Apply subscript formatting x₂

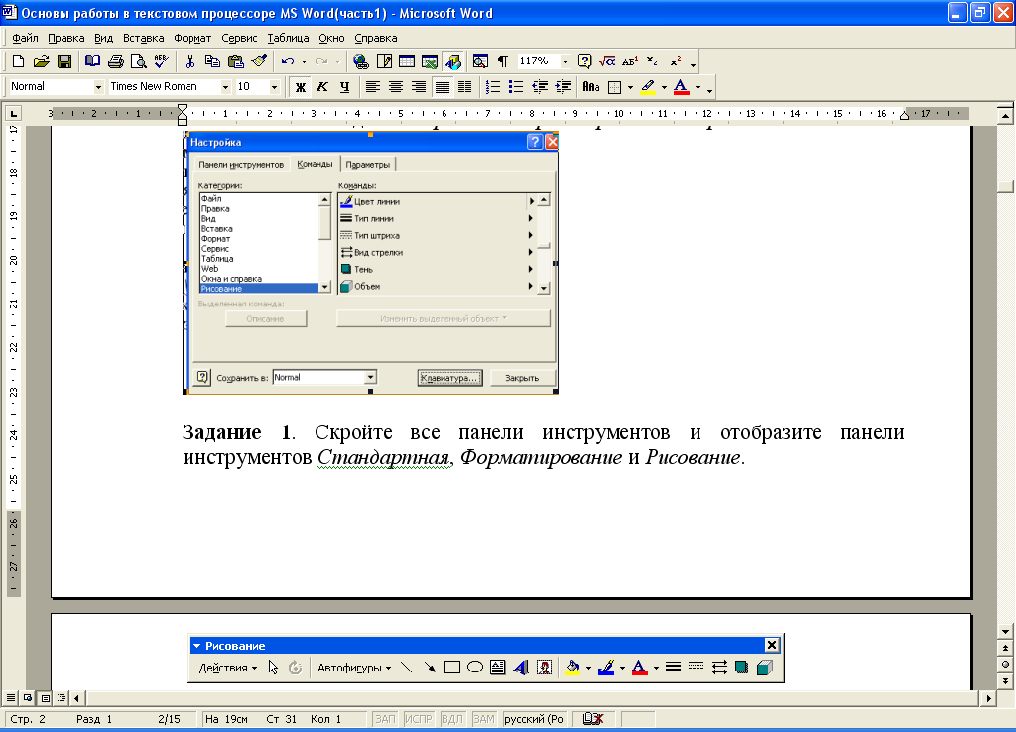coord(653,61)
